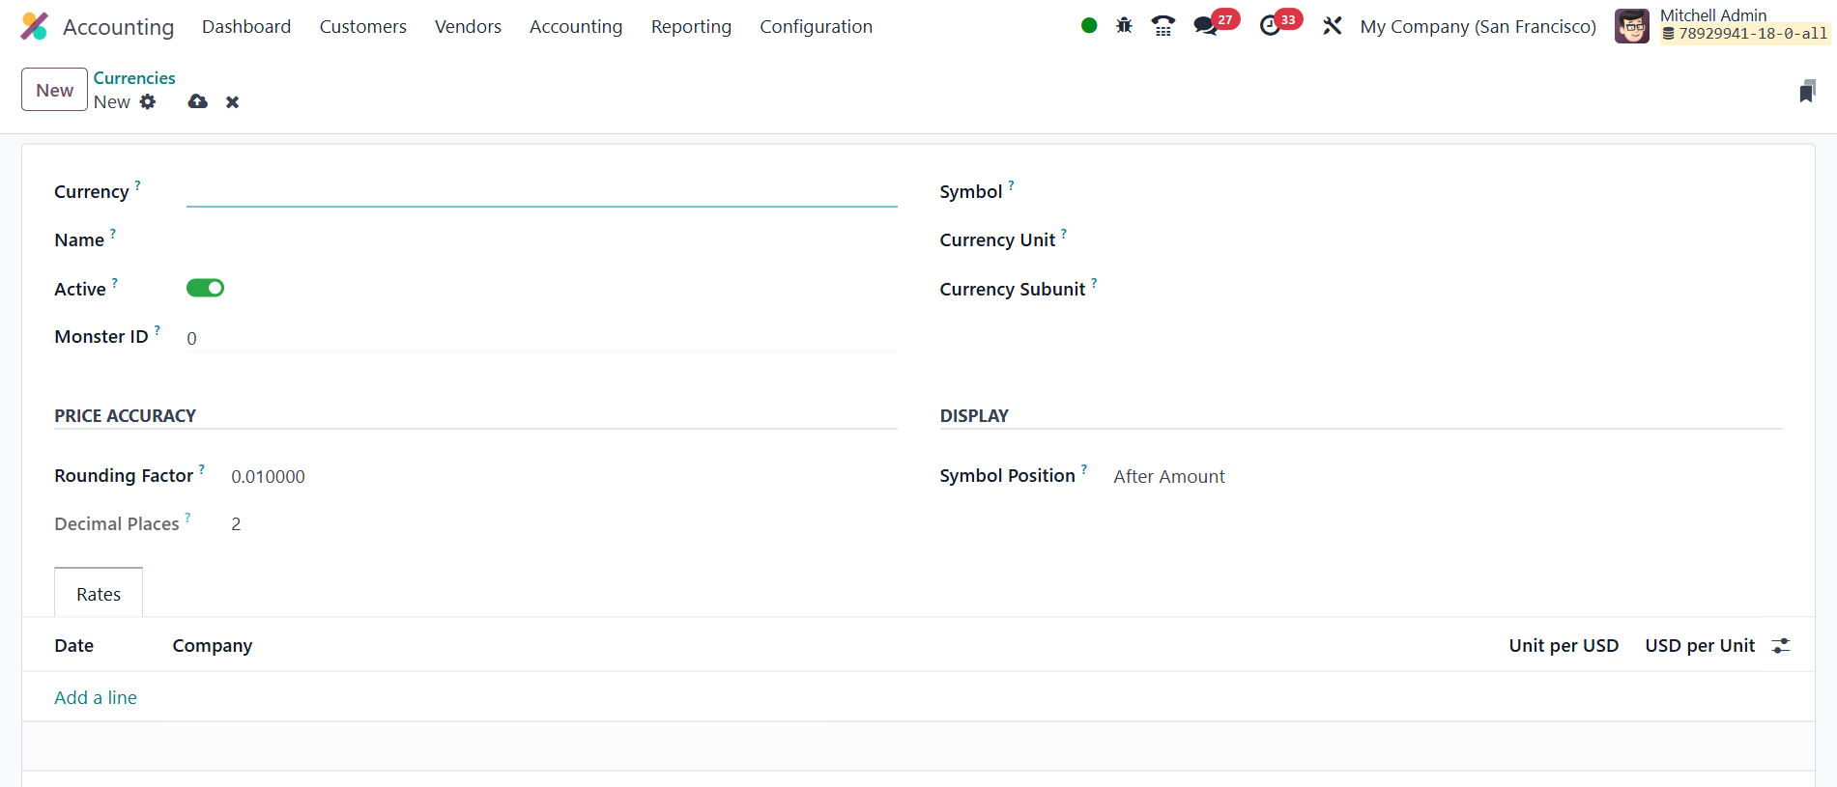Discard changes with the X icon
Image resolution: width=1837 pixels, height=787 pixels.
(x=232, y=102)
